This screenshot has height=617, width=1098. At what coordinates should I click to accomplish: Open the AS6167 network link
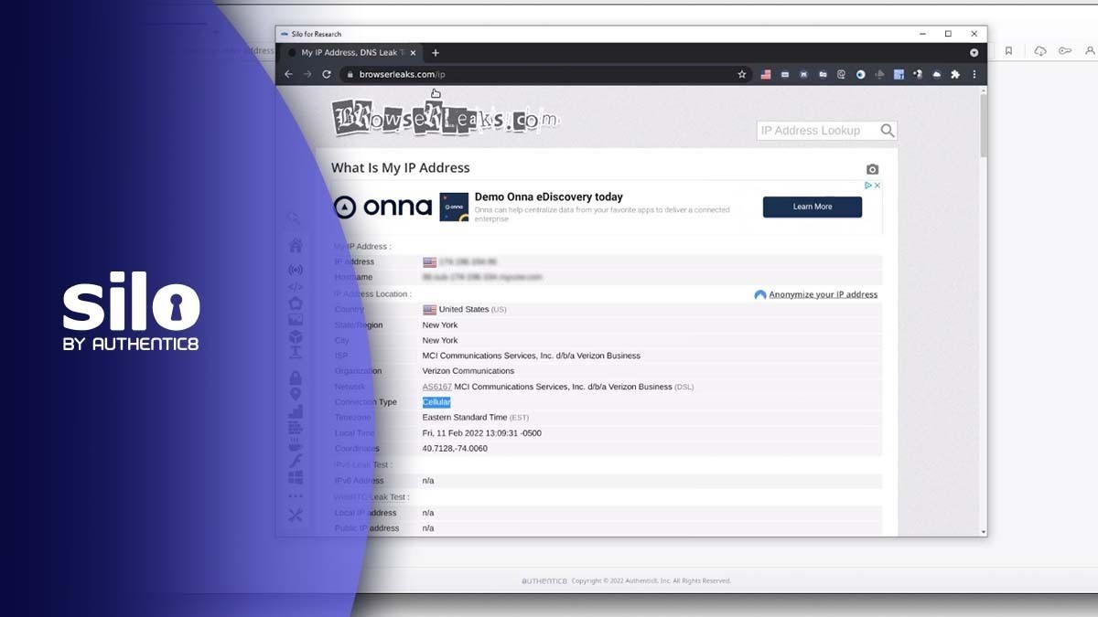[x=436, y=387]
